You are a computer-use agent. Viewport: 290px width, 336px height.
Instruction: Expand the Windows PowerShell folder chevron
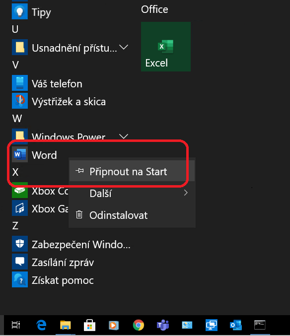pos(124,136)
